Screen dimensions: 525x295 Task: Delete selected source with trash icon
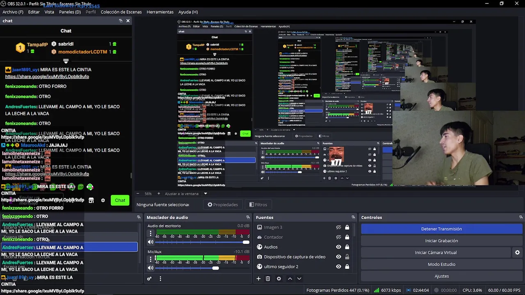268,279
